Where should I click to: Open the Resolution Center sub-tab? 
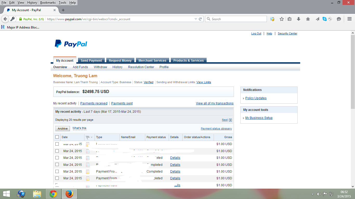(141, 67)
